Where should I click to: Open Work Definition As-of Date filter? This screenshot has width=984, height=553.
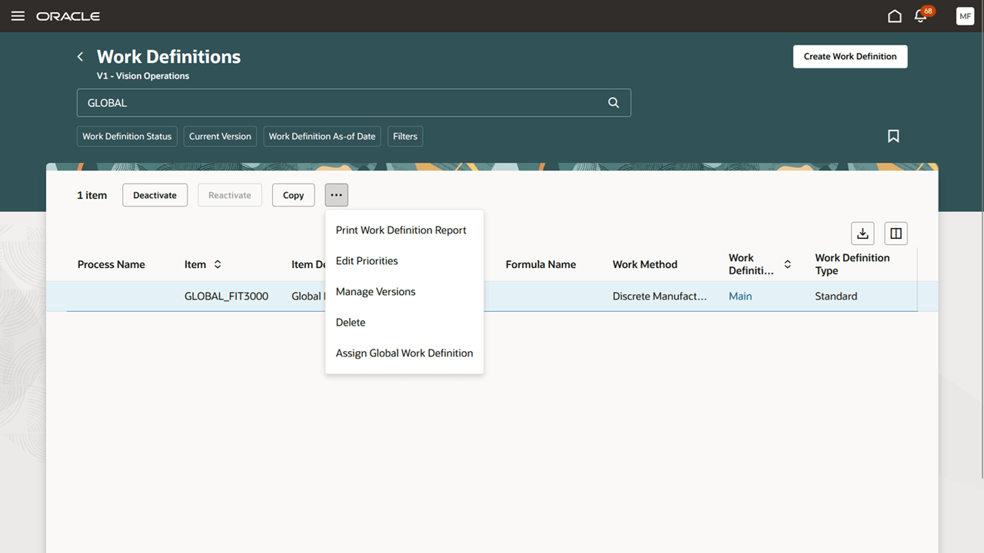322,137
